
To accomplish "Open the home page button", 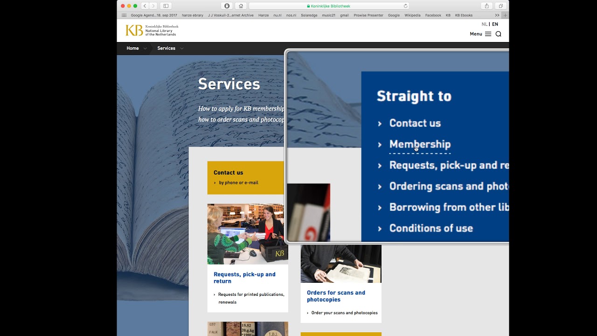I will (241, 6).
